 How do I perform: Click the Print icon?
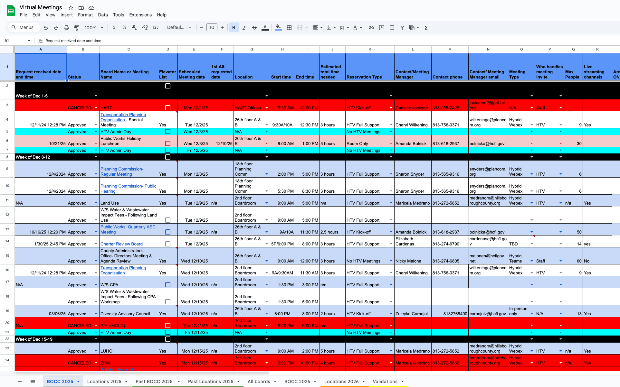click(x=66, y=28)
